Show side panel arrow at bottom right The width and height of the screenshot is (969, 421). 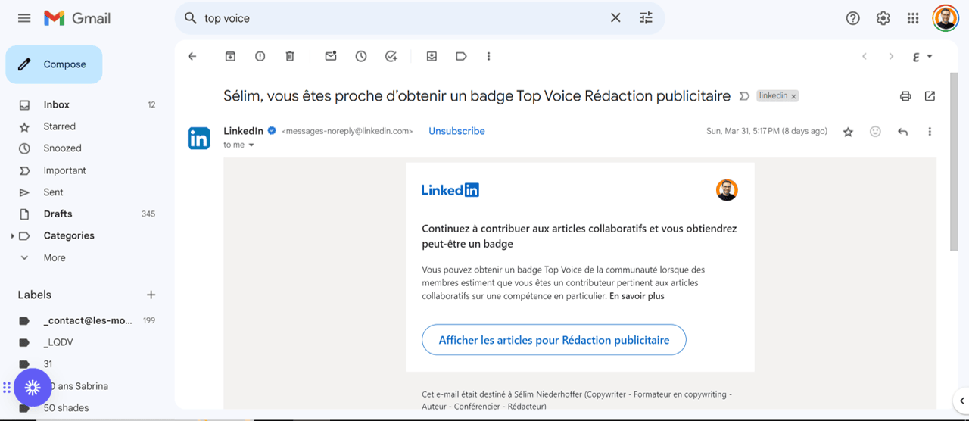[961, 401]
